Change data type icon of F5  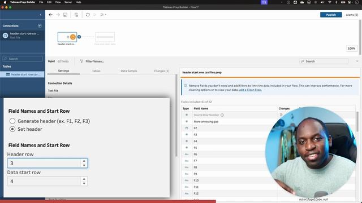tap(187, 148)
